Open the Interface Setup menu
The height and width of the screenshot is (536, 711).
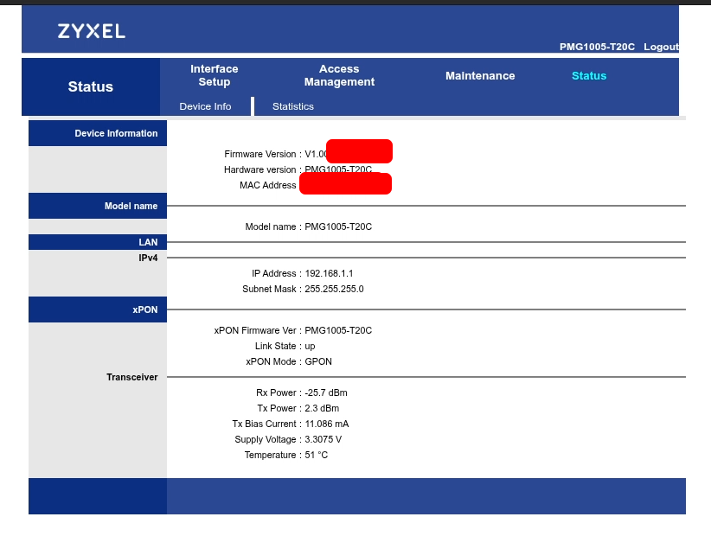214,75
